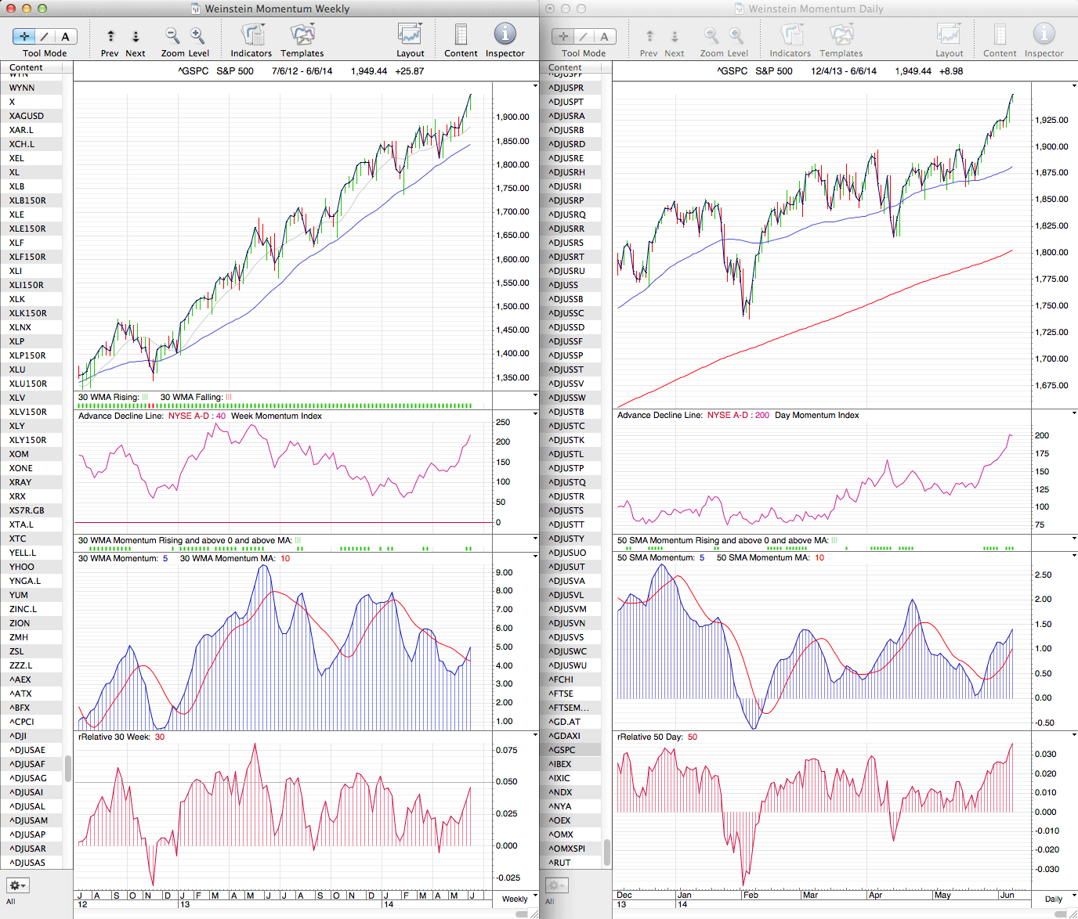Screen dimensions: 1078x919
Task: Toggle the Content sidebar in Weekly window
Action: tap(461, 36)
